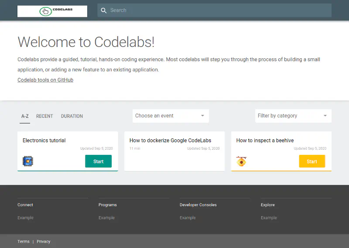Click the Electronics tutorial chip icon
Image resolution: width=349 pixels, height=248 pixels.
(28, 161)
